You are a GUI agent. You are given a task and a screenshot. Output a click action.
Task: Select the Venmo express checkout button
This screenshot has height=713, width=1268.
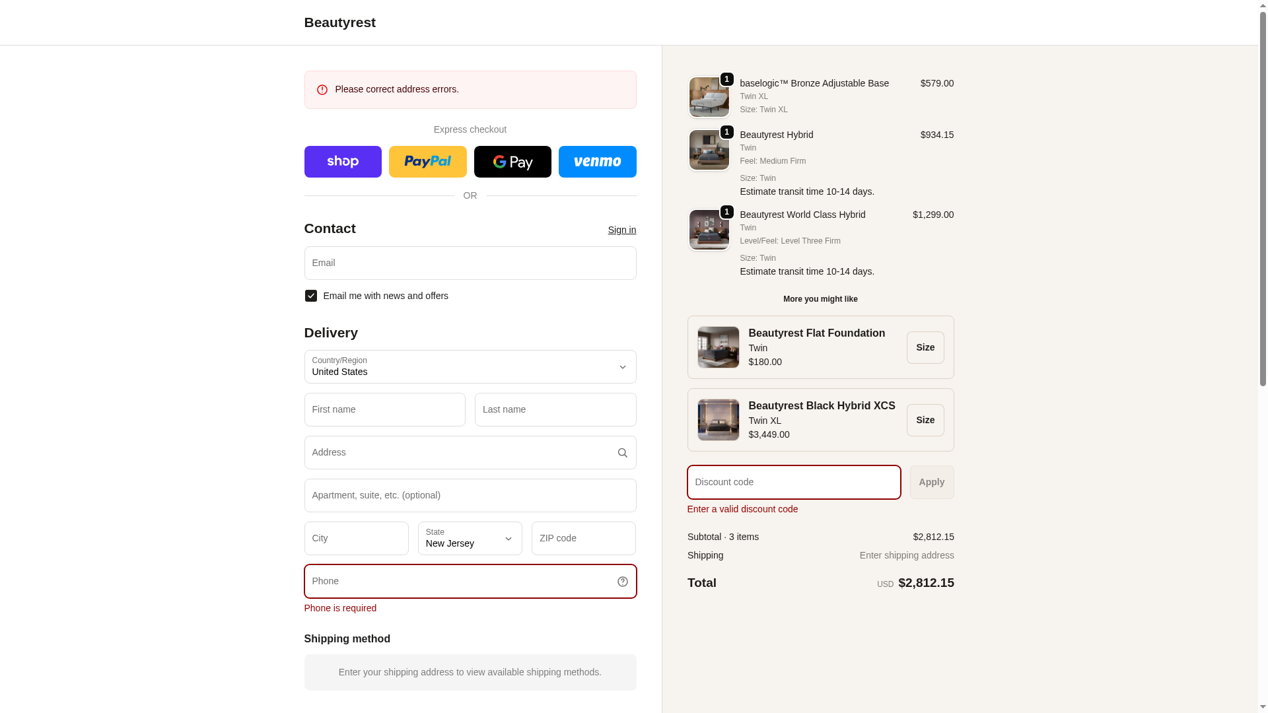[597, 162]
